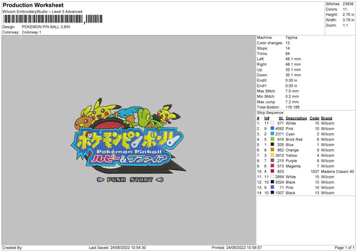Select the Cyan swatch with 2371 stitches

point(273,134)
